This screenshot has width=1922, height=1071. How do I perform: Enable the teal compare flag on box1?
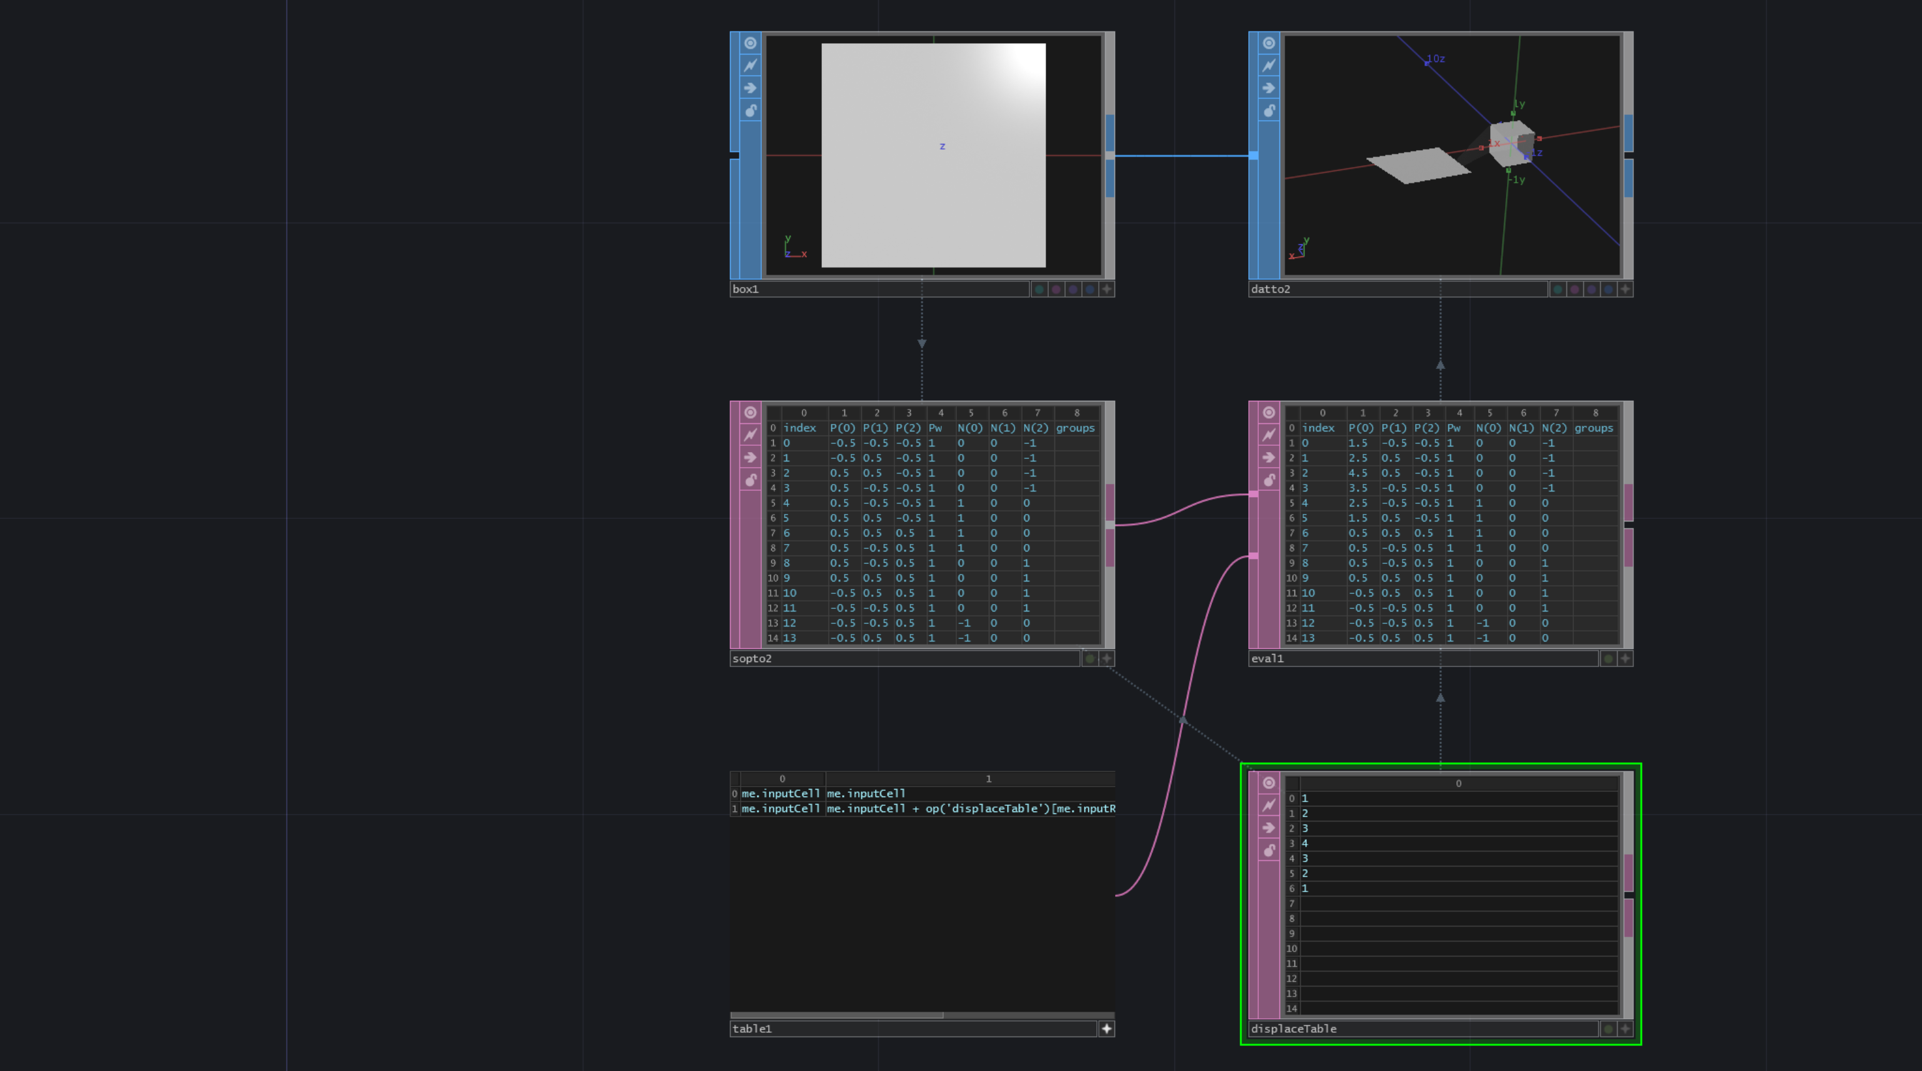[1039, 289]
